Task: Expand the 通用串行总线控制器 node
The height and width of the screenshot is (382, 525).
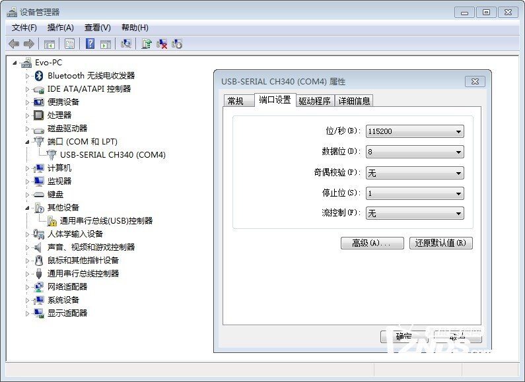Action: 27,274
